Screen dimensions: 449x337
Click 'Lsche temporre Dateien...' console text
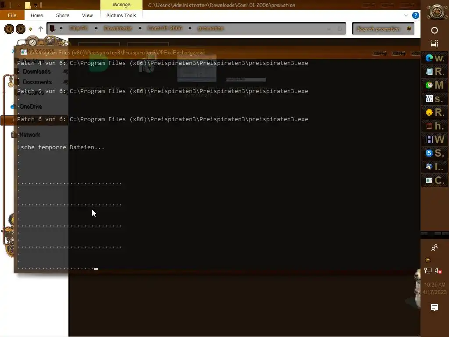61,147
